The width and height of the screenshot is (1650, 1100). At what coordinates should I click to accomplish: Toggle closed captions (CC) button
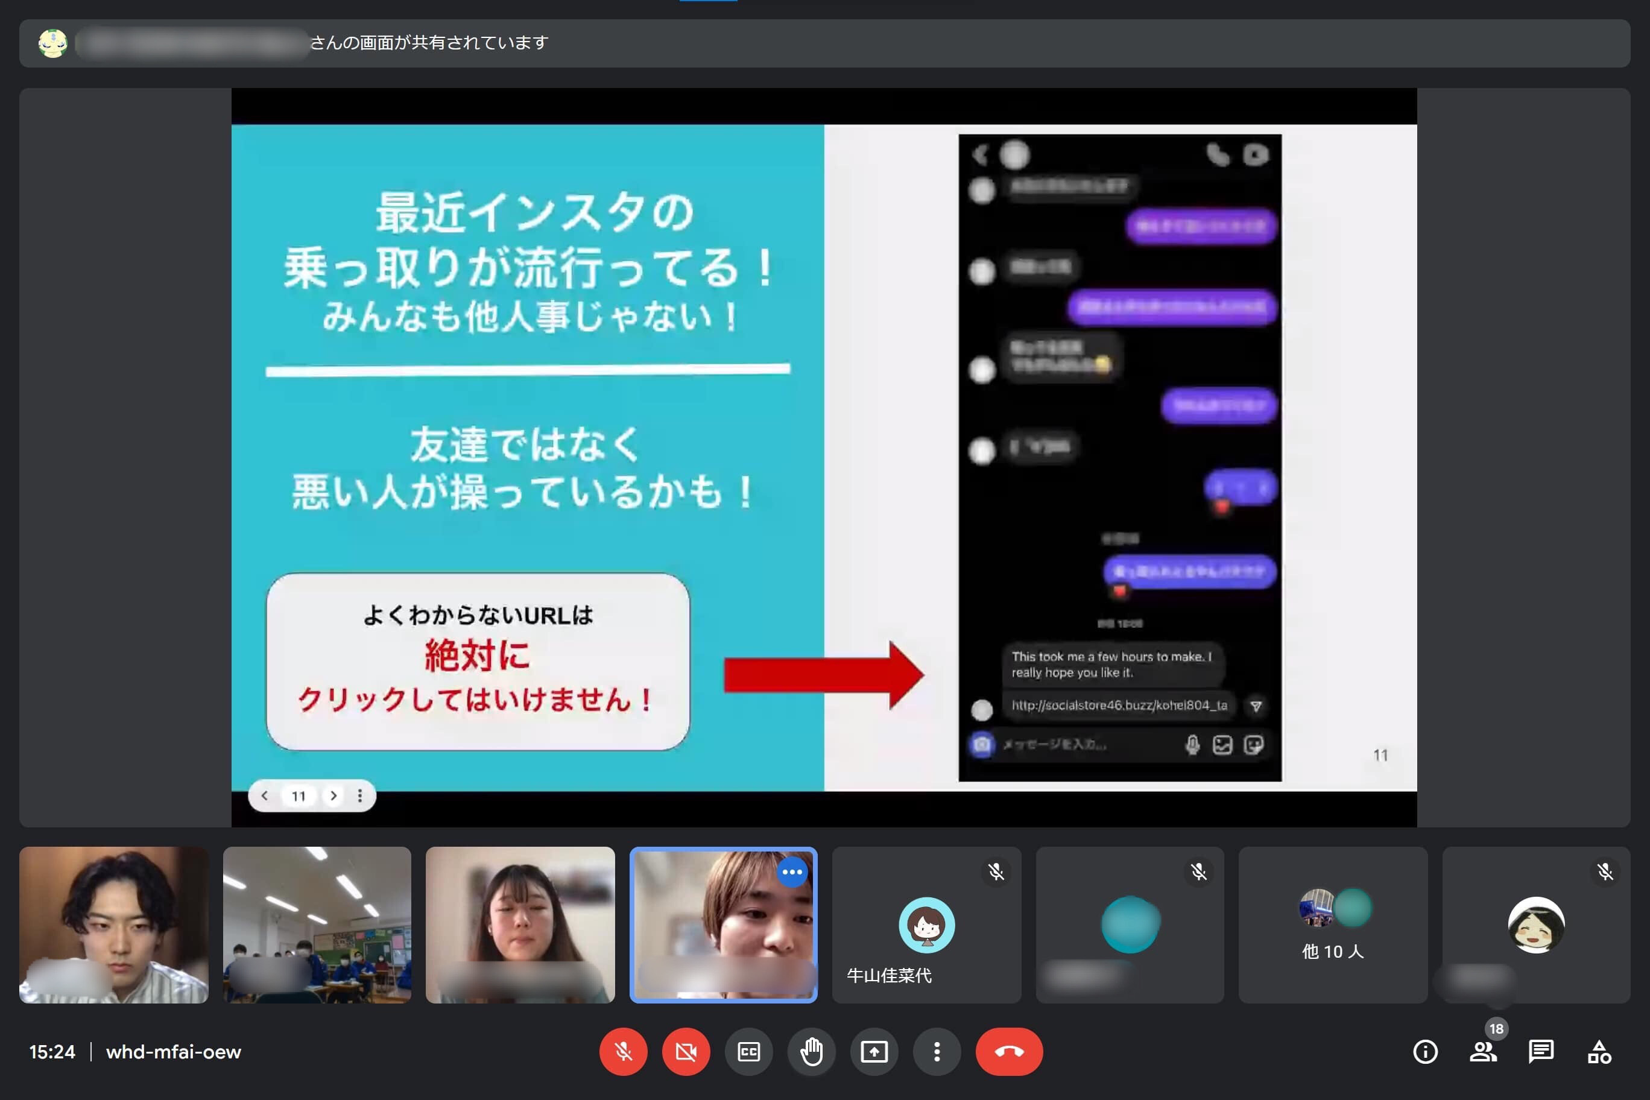pyautogui.click(x=748, y=1051)
